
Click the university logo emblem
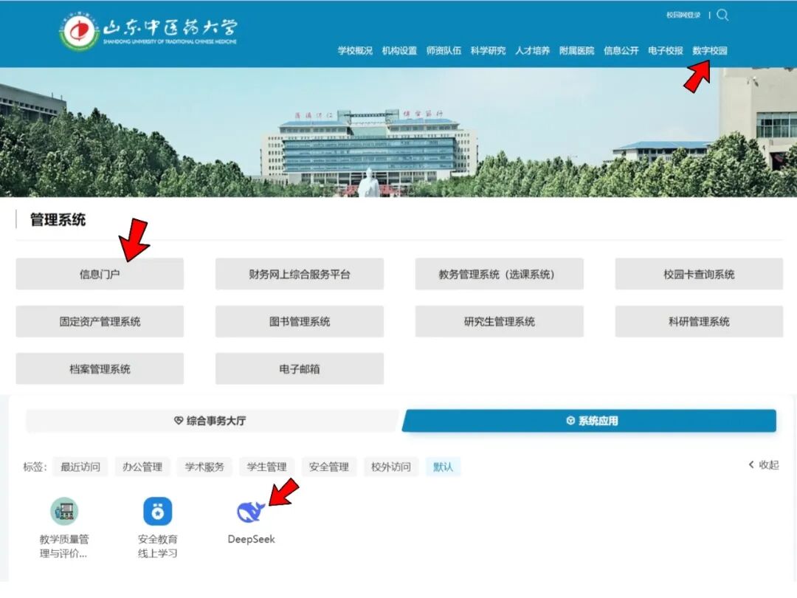(78, 32)
